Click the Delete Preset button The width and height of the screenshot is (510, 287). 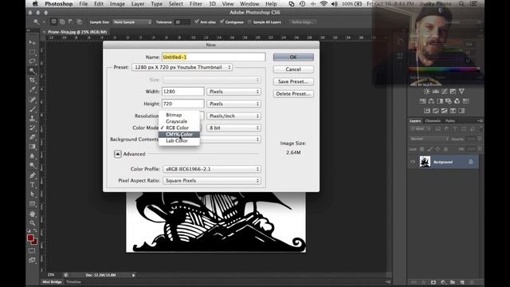point(293,94)
